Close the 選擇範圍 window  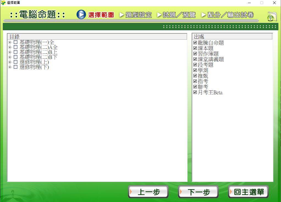pyautogui.click(x=274, y=3)
